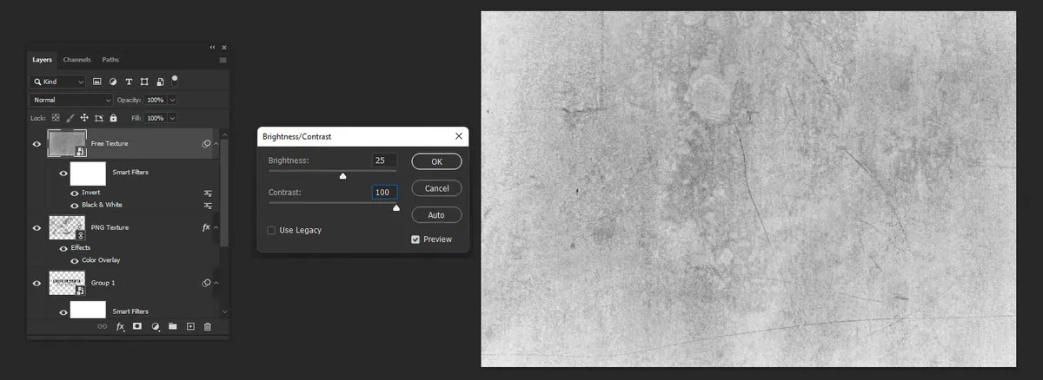Select the PNG Texture layer thumbnail
This screenshot has height=380, width=1043.
click(x=67, y=228)
